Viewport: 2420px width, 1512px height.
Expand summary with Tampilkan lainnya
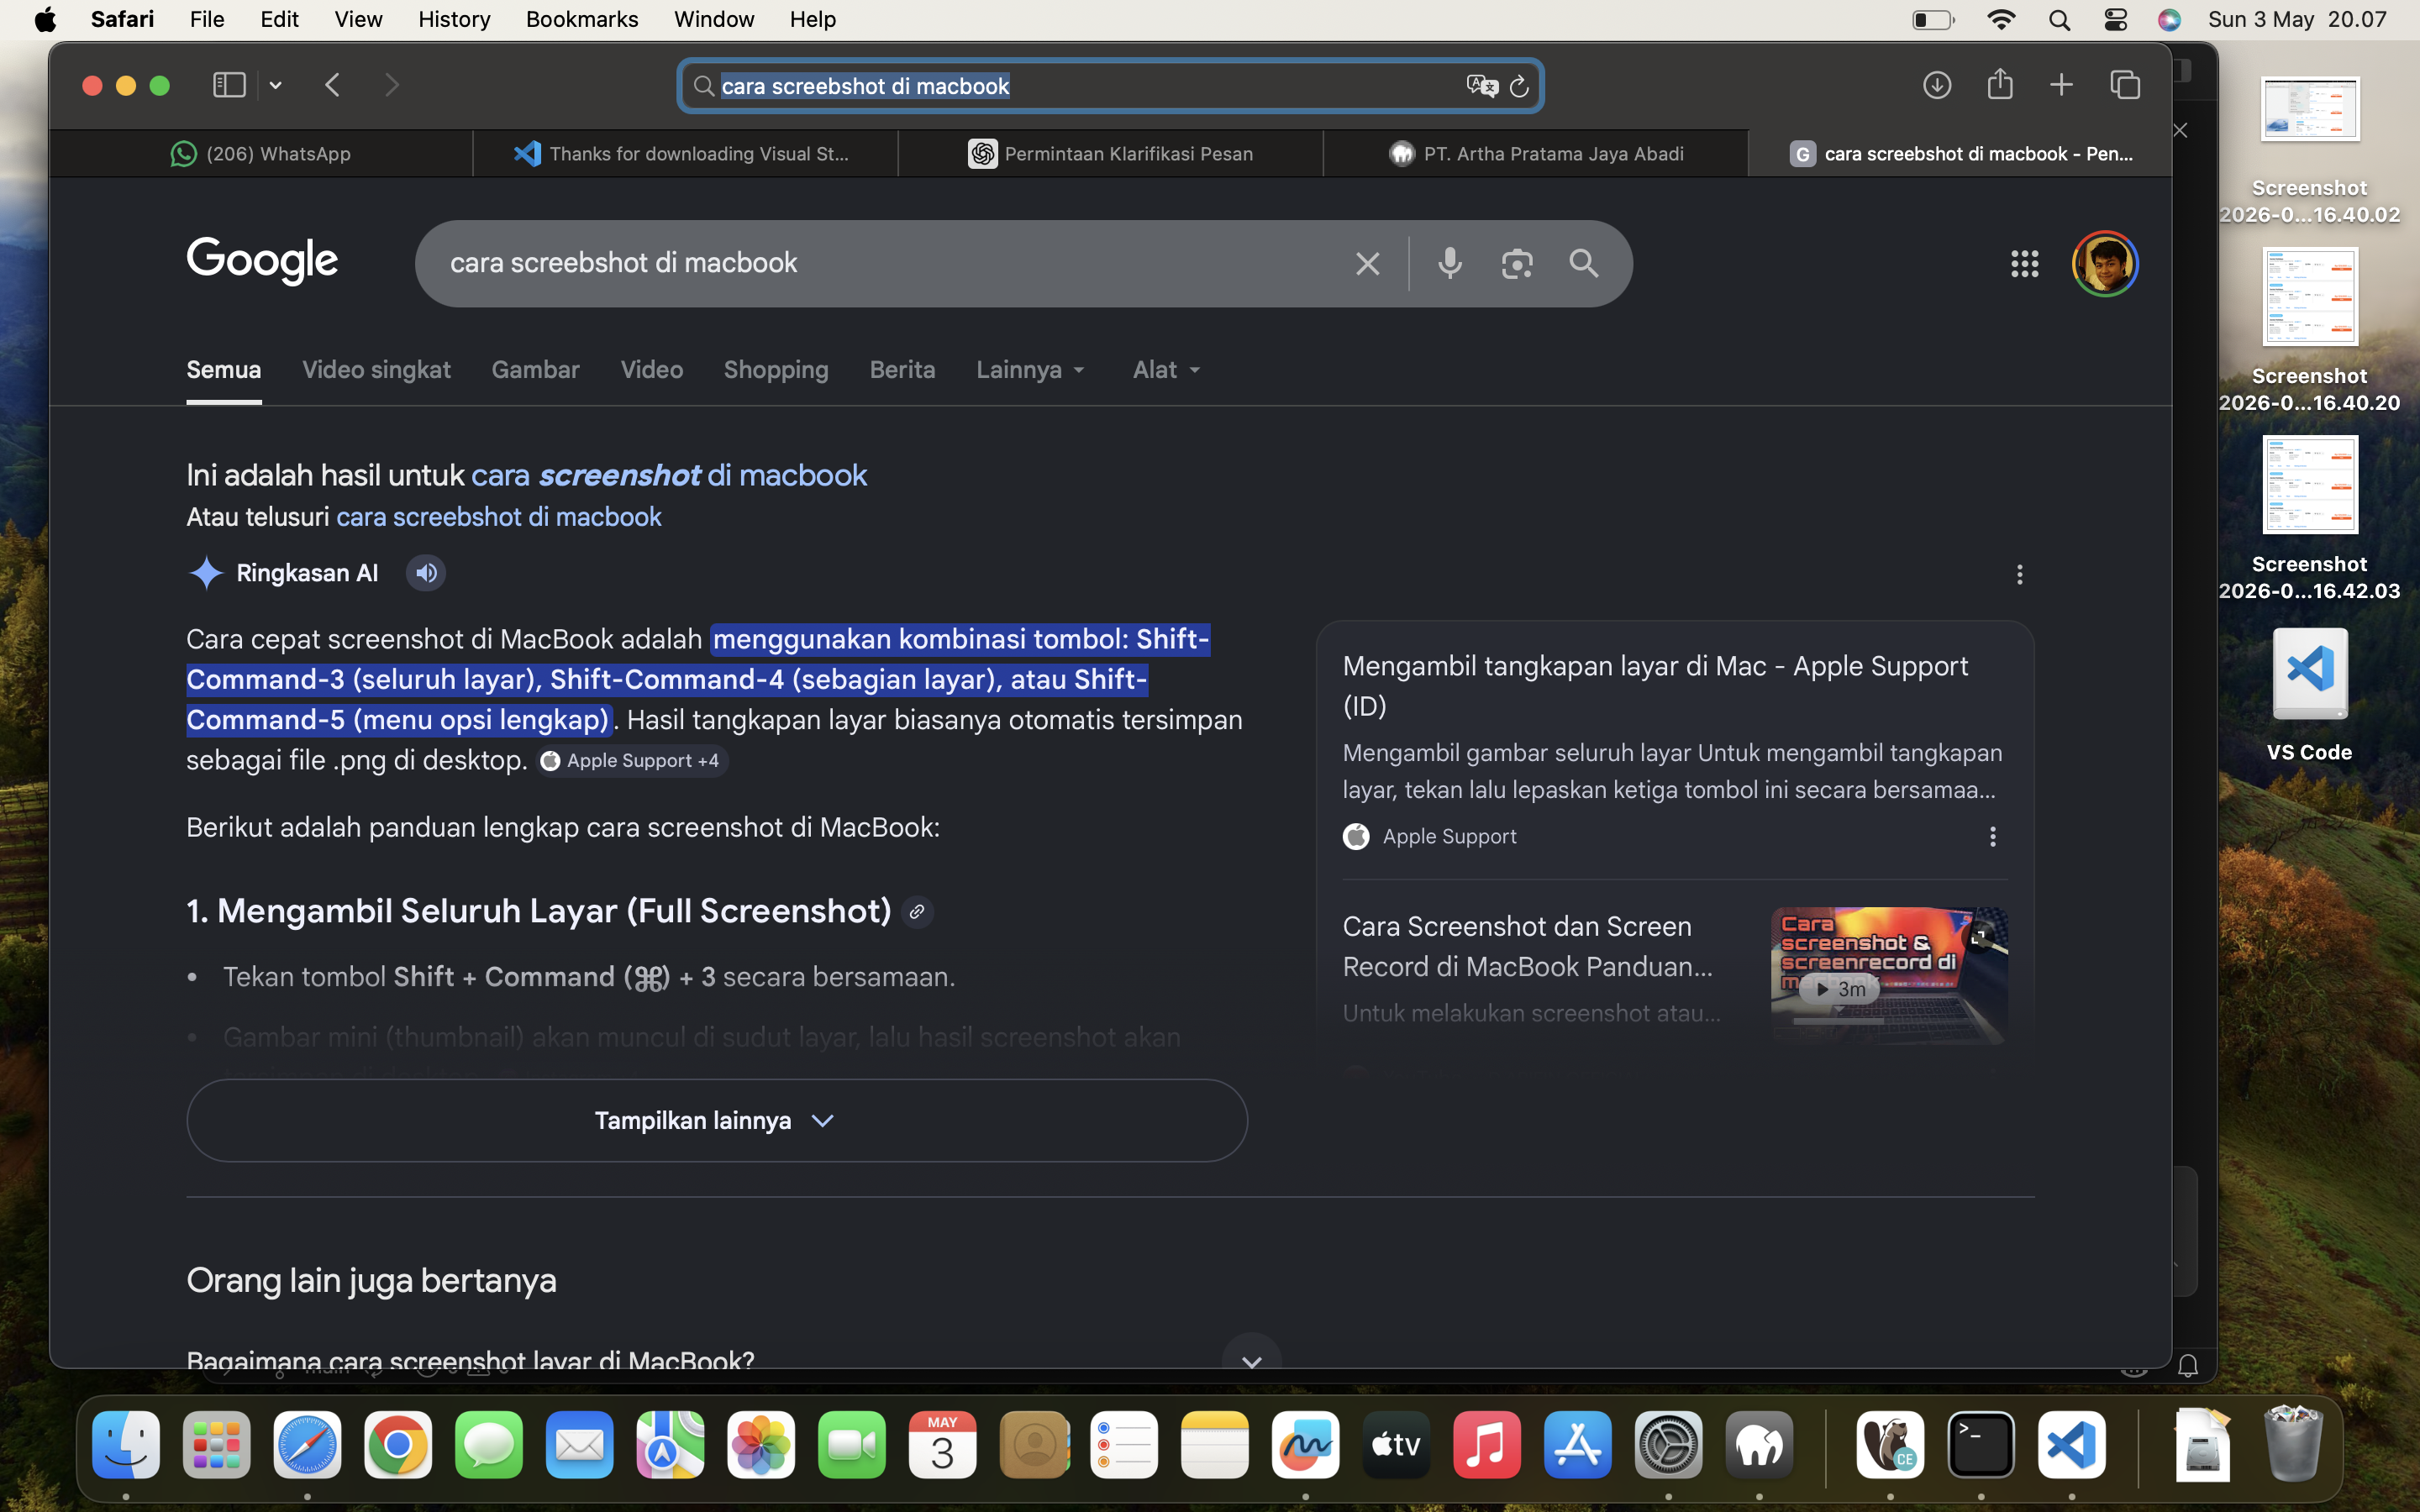(x=716, y=1120)
